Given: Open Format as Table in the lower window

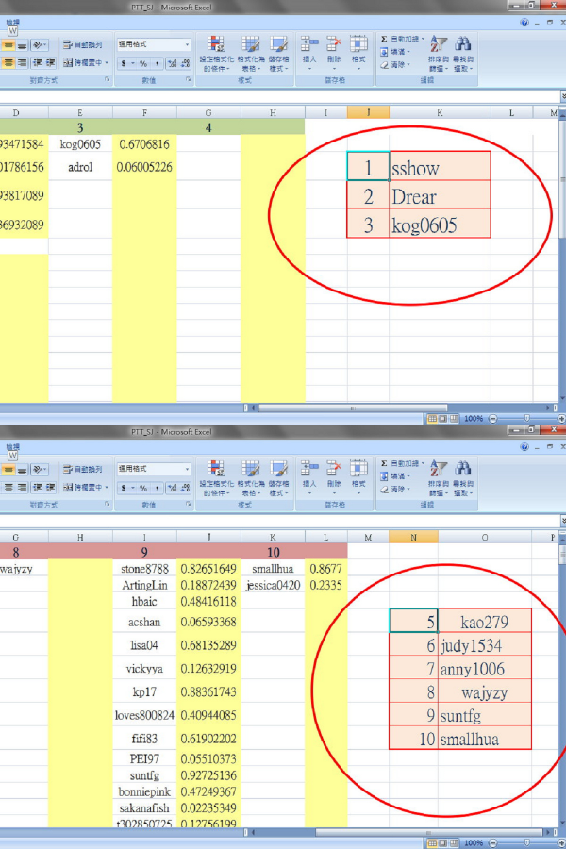Looking at the screenshot, I should (x=250, y=478).
